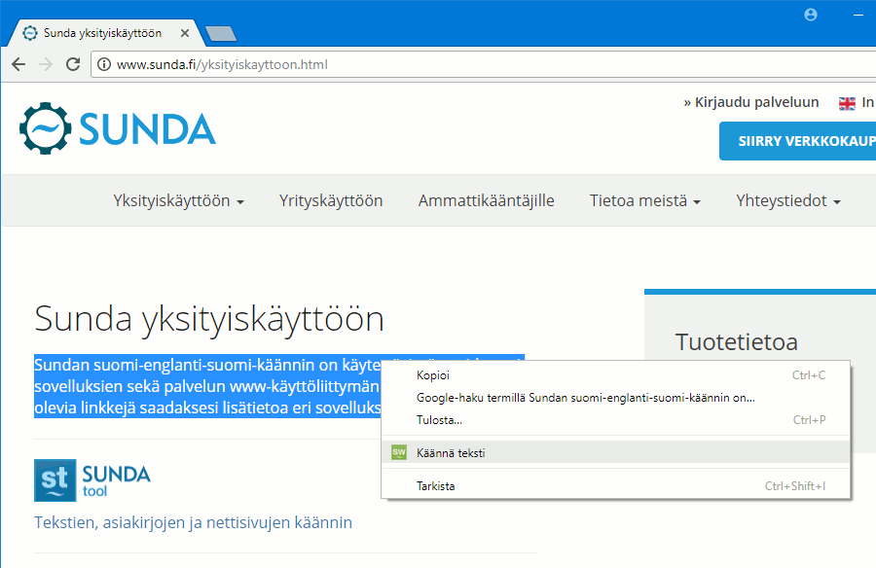Choose Tarkista in the context menu
Screen dimensions: 876x568
[616, 486]
